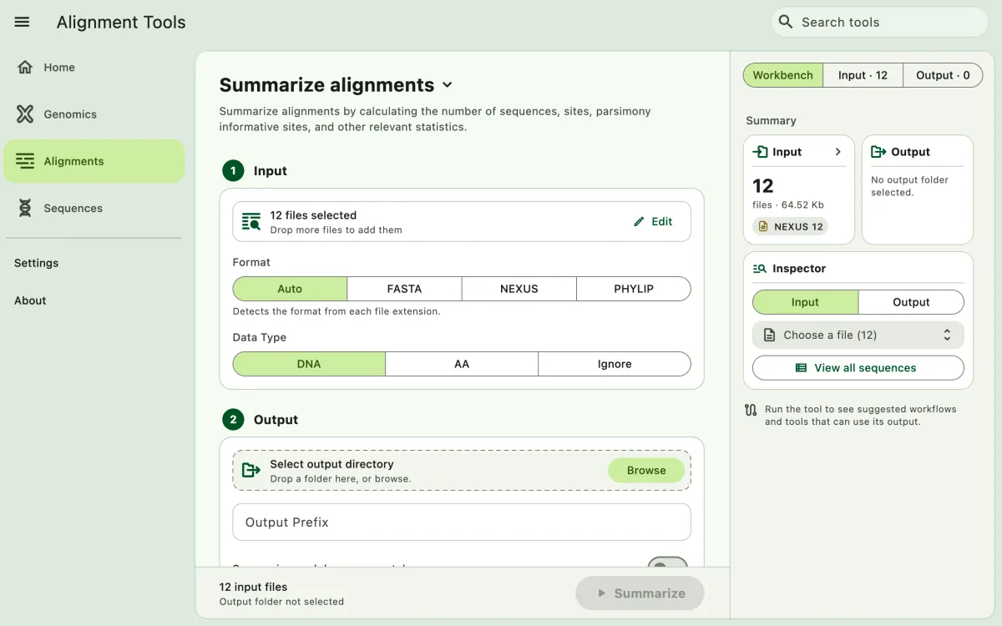Viewport: 1002px width, 626px height.
Task: Open the hamburger menu icon
Action: coord(23,23)
